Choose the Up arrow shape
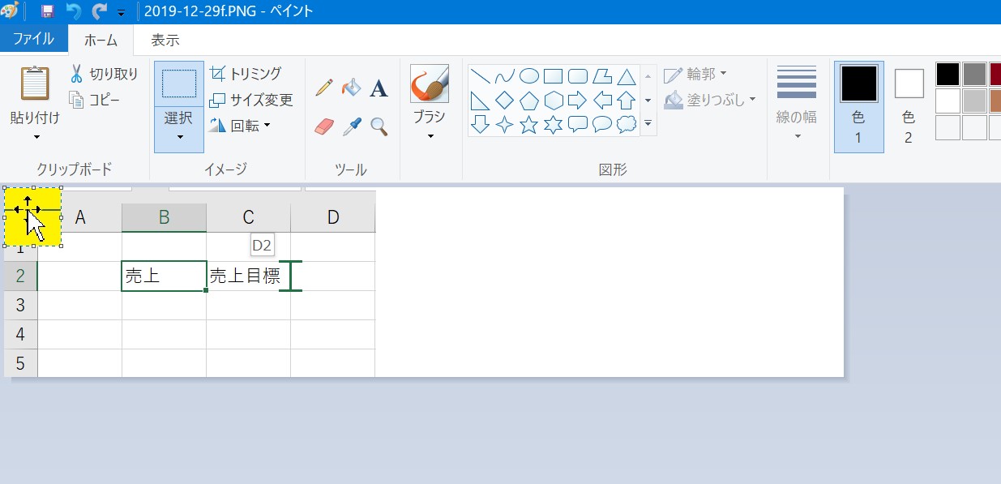 626,101
